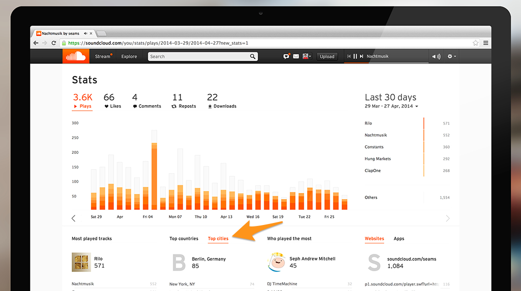Click the New York, NY row
Image resolution: width=521 pixels, height=291 pixels.
(x=212, y=284)
